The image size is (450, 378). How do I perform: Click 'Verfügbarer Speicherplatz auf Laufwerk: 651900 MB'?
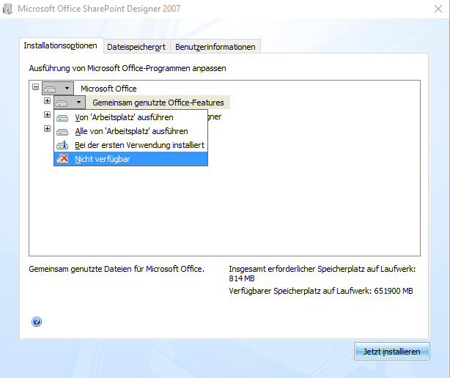point(321,291)
